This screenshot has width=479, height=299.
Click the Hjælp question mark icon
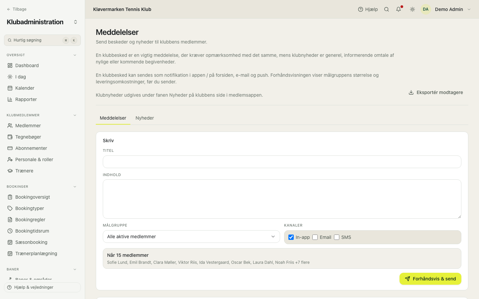point(361,9)
